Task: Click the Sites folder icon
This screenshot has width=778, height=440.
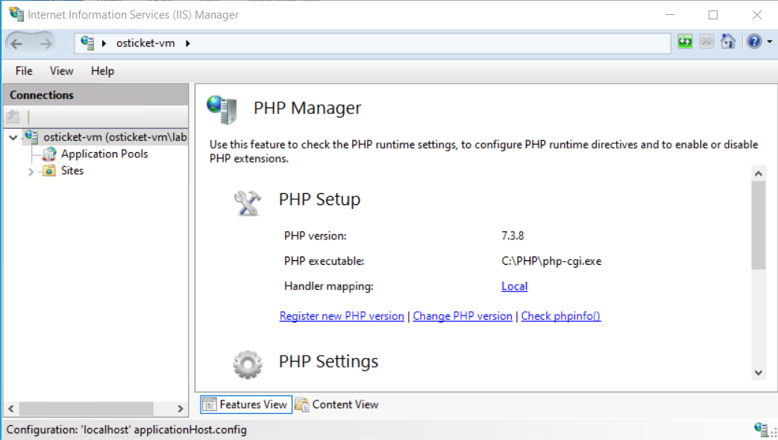Action: pos(49,171)
